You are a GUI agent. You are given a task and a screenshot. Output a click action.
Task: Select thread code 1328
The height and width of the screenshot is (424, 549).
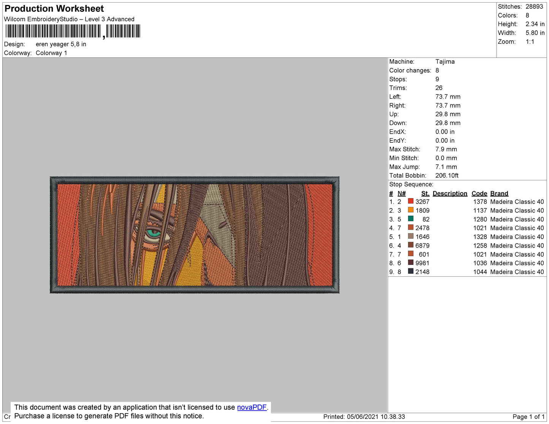pos(480,236)
